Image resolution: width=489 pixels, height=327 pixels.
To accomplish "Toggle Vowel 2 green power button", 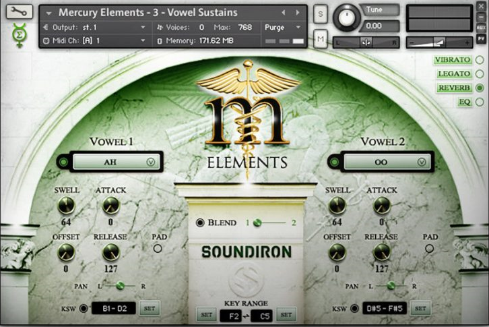I will coord(334,162).
